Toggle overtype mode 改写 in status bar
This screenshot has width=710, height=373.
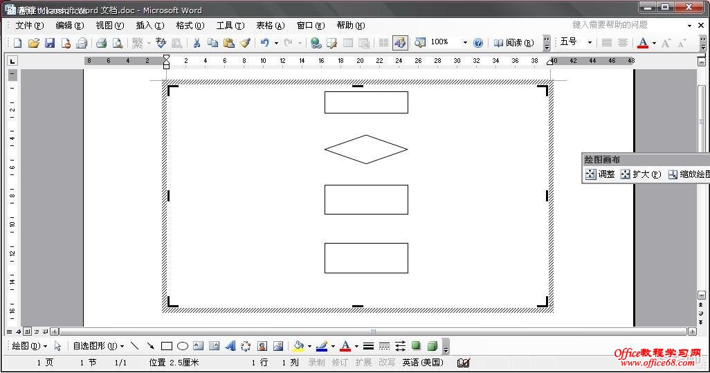tap(387, 363)
